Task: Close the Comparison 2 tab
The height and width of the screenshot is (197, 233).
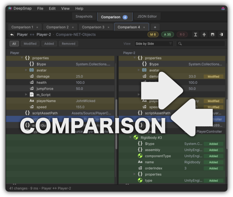Action: (x=73, y=28)
